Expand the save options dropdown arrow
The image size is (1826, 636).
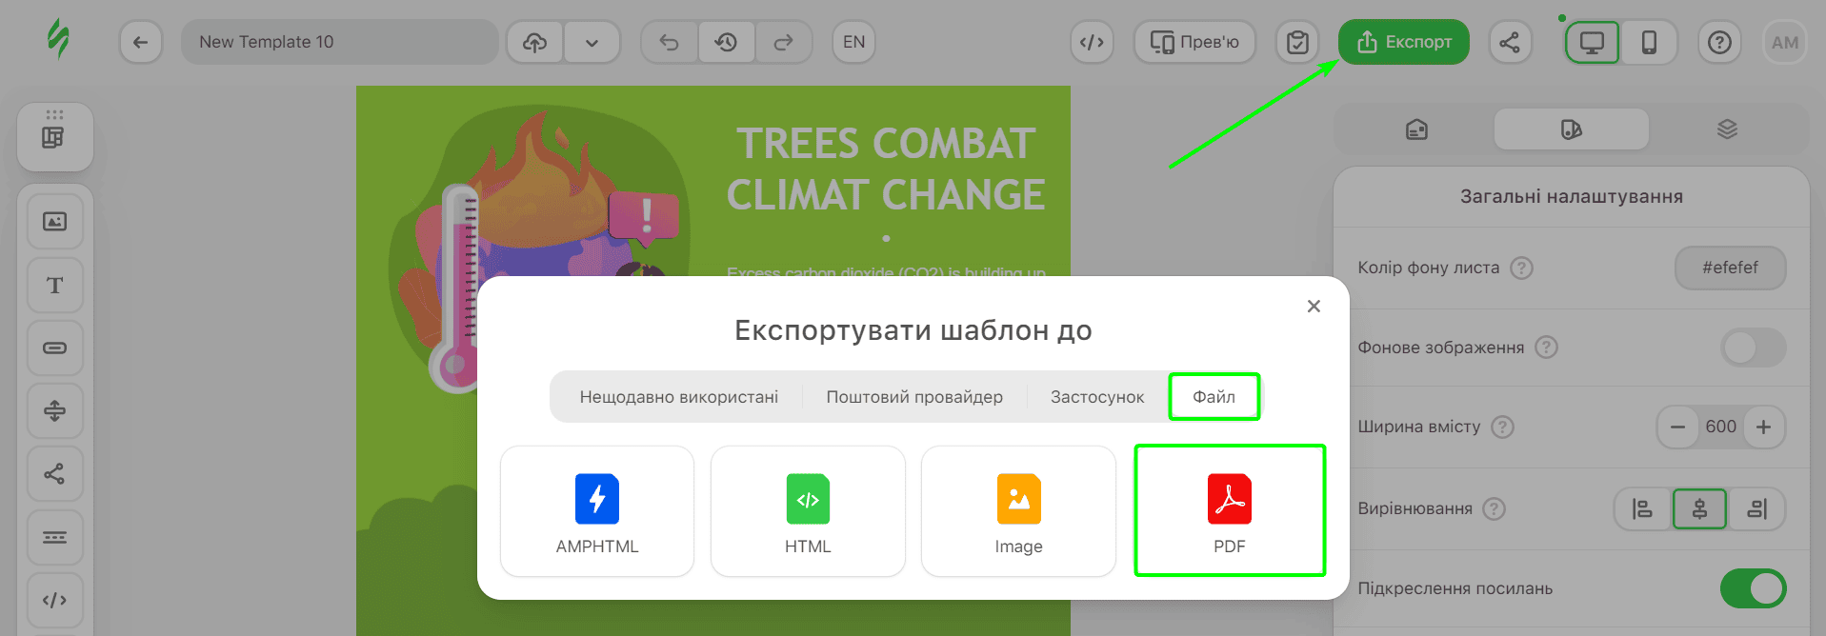[x=592, y=42]
